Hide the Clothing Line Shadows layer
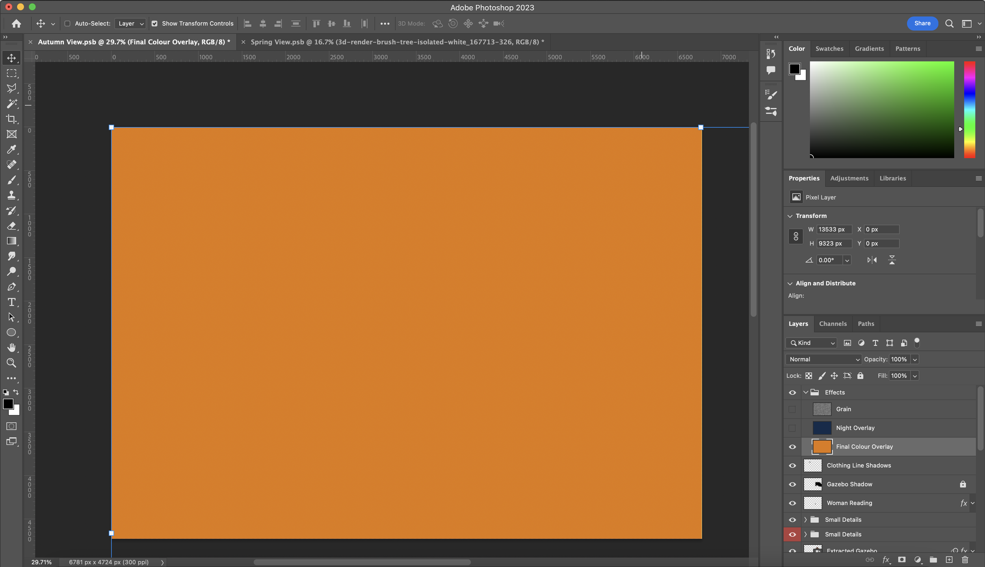985x567 pixels. pyautogui.click(x=792, y=466)
